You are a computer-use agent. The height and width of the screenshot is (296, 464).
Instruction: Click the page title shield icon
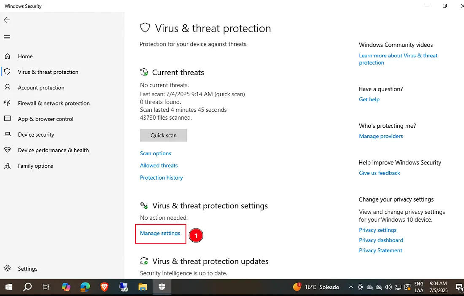[x=145, y=28]
